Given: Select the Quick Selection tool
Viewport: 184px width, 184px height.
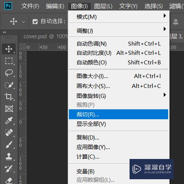Looking at the screenshot, I should [9, 85].
